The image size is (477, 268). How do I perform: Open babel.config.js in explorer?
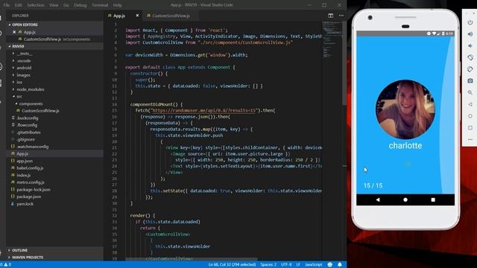[30, 167]
